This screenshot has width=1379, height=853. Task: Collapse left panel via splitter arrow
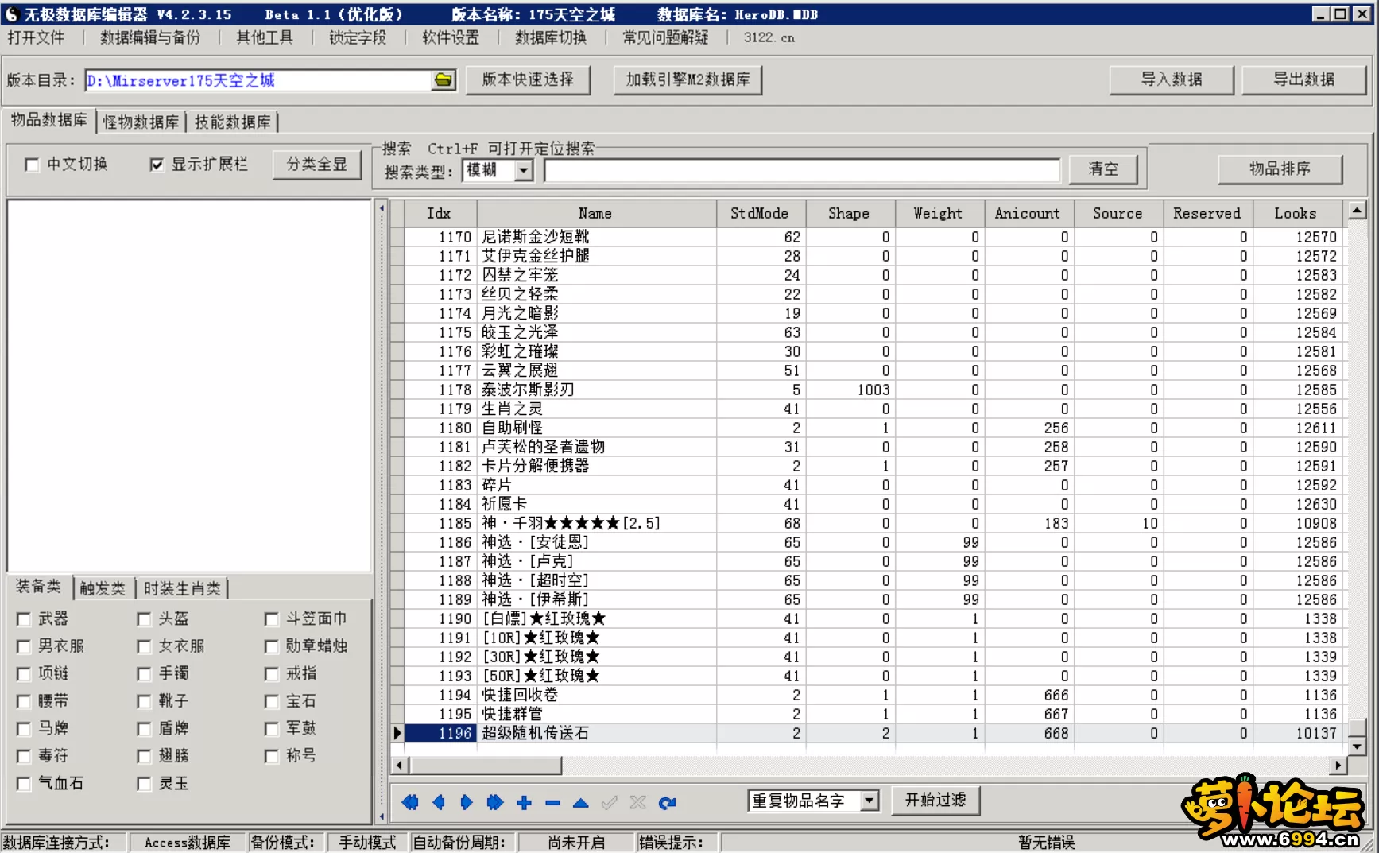click(x=382, y=209)
